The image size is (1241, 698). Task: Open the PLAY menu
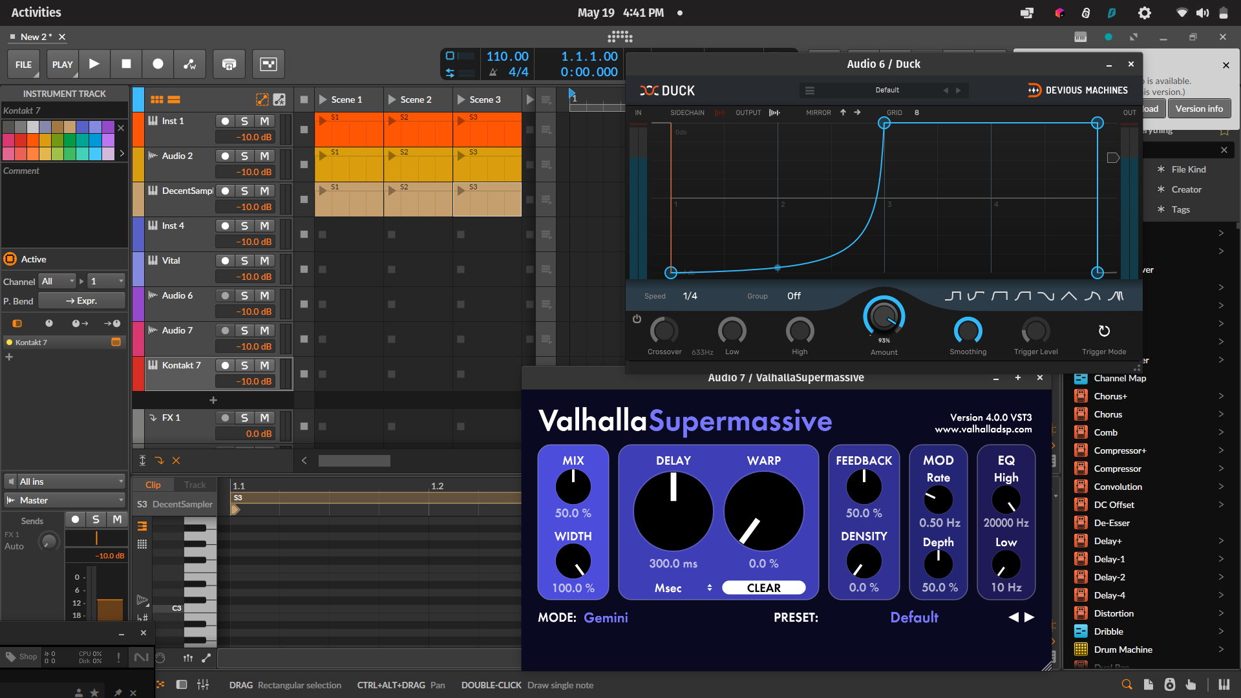coord(63,64)
